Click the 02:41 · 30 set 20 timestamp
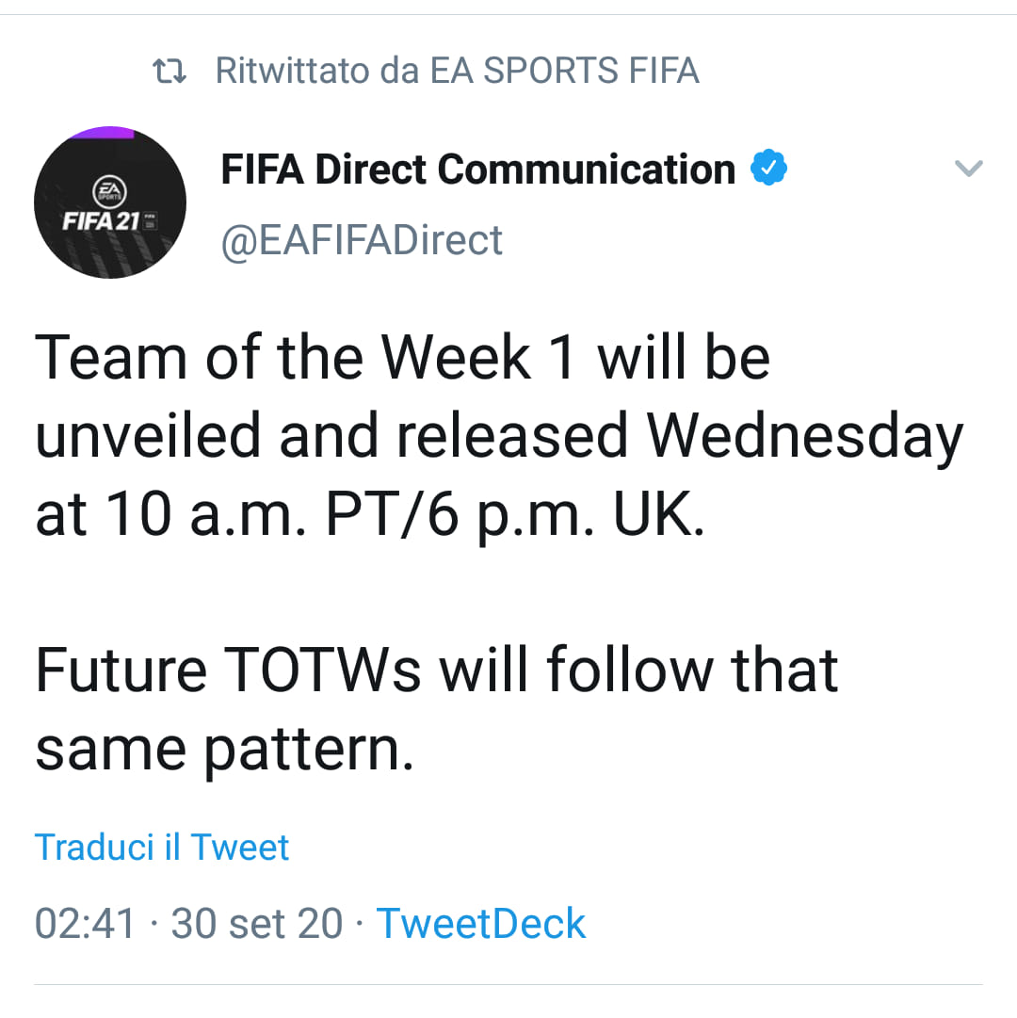 [x=188, y=923]
